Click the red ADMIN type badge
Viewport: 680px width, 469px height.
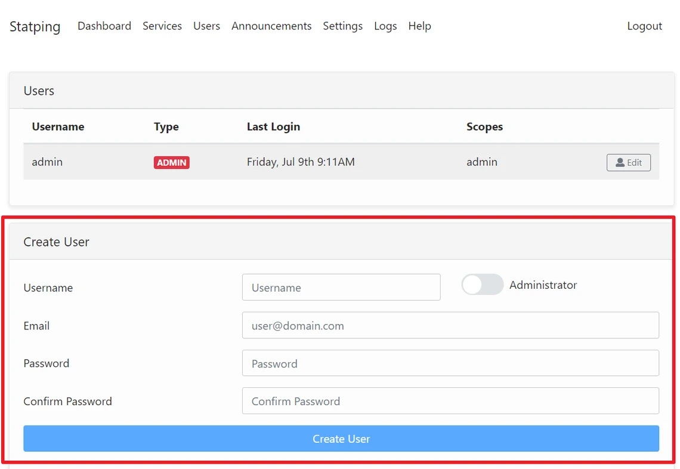(171, 163)
